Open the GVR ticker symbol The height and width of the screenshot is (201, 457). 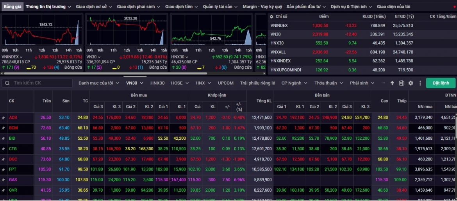click(13, 190)
